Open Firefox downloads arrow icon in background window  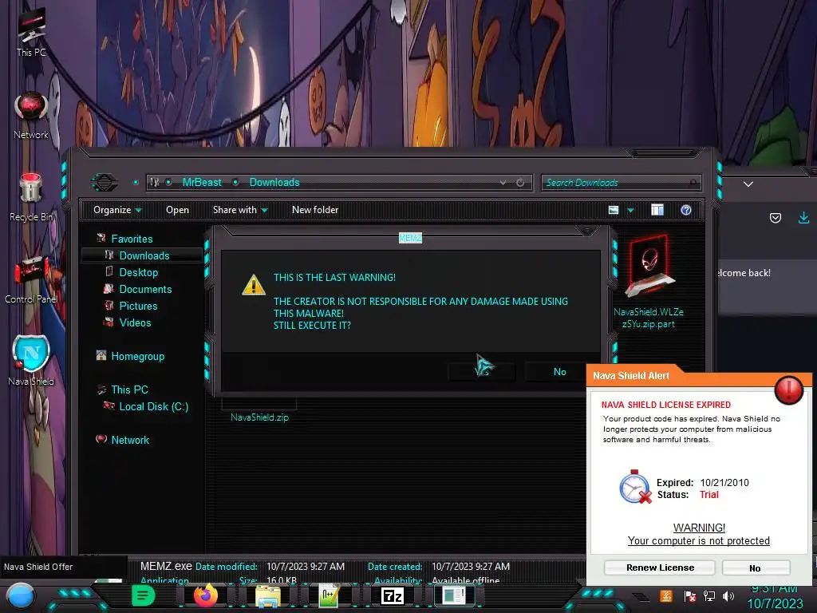click(x=804, y=218)
